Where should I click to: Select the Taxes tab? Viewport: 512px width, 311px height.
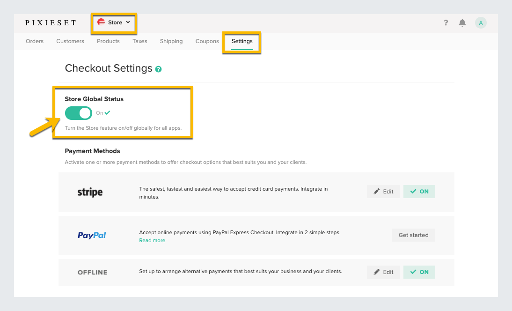point(140,41)
